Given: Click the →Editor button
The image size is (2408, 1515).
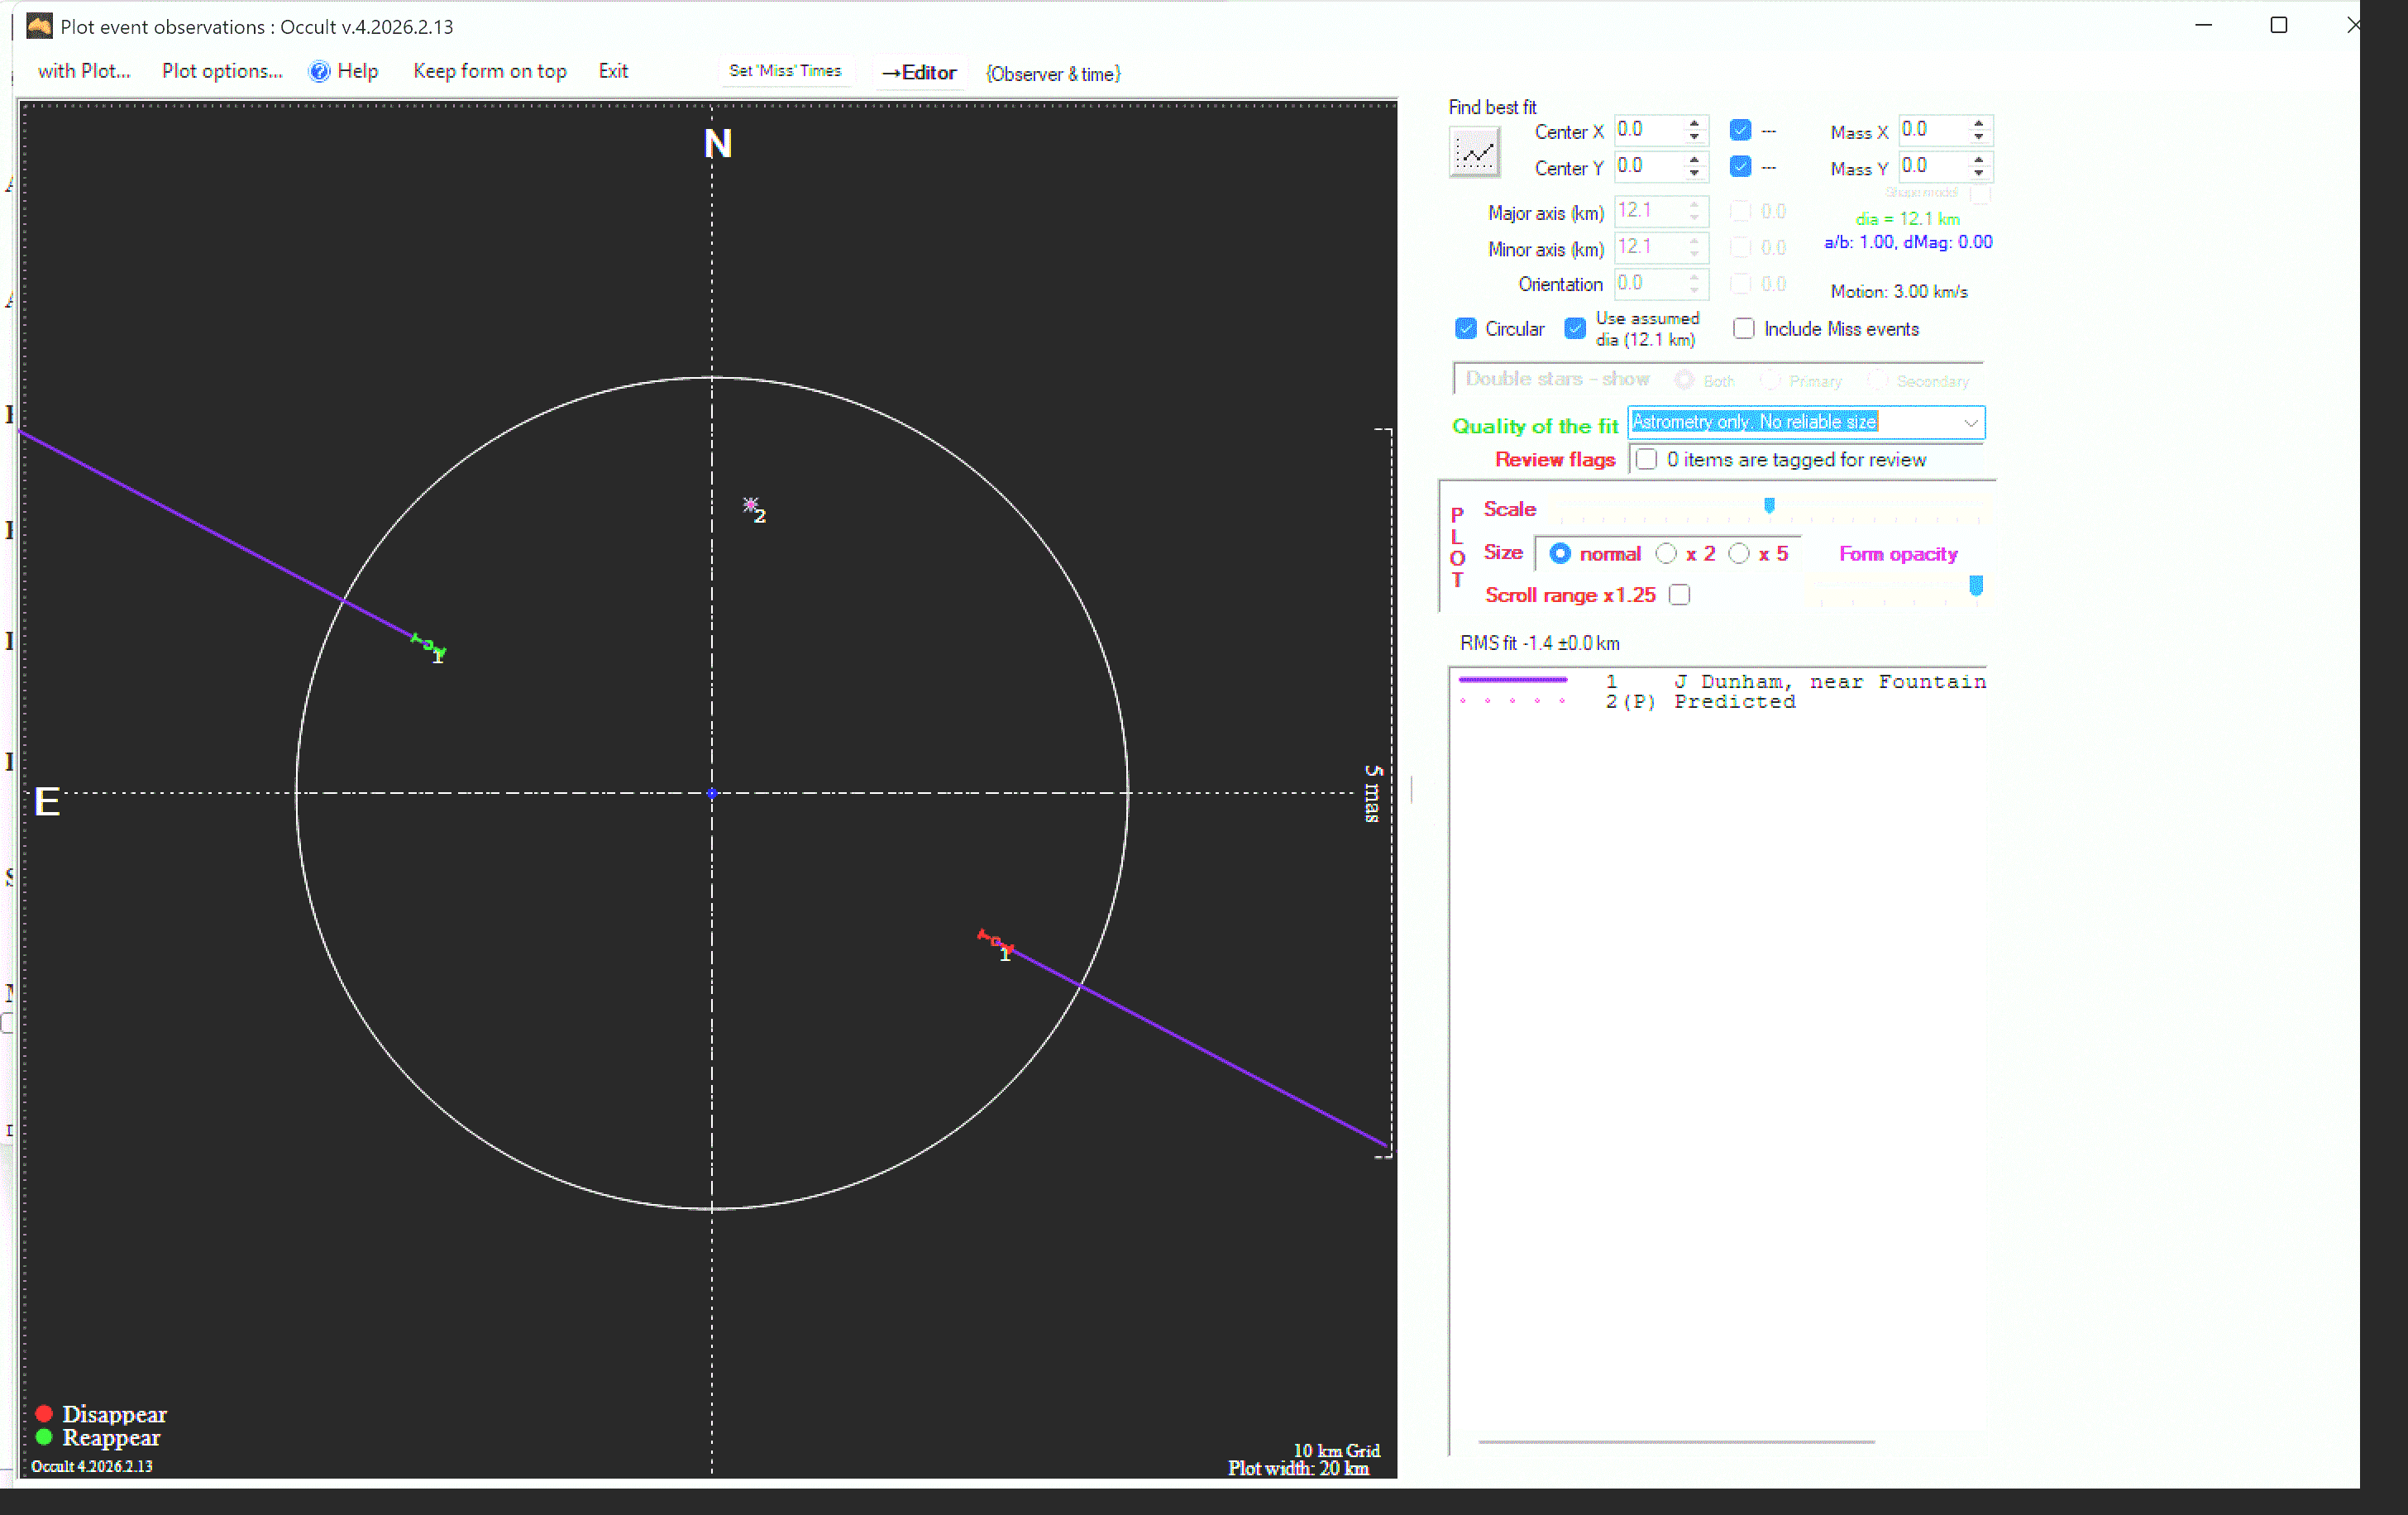Looking at the screenshot, I should point(919,72).
